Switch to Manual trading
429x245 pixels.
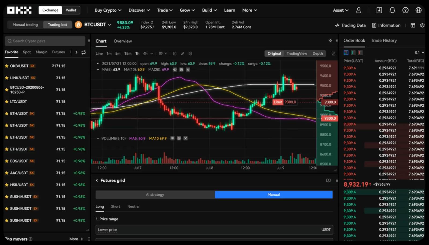(x=25, y=25)
